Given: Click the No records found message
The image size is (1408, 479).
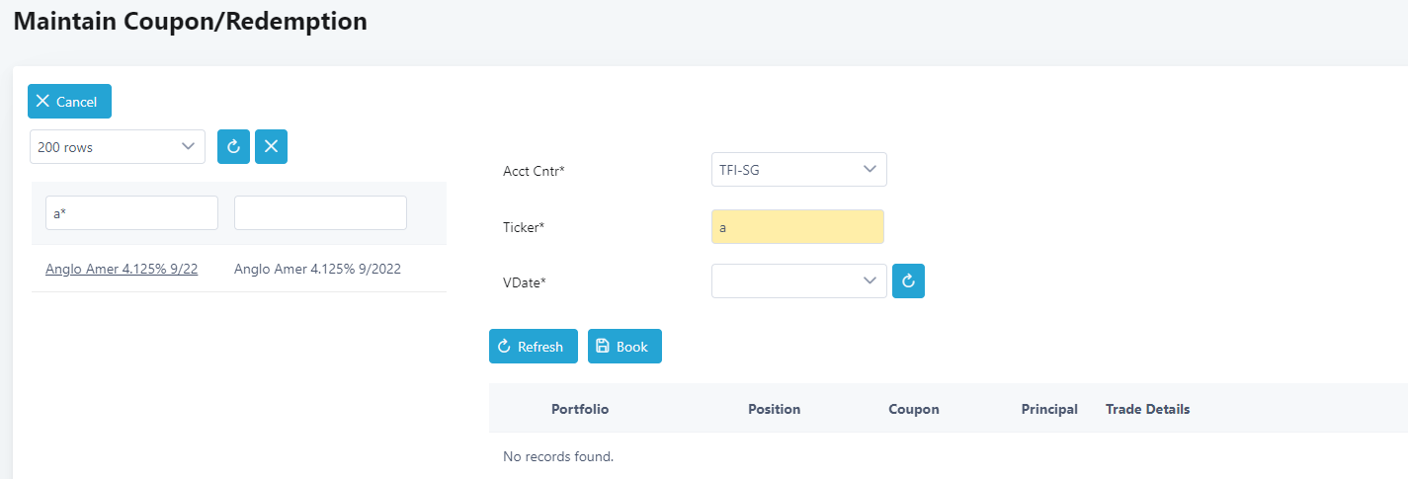Looking at the screenshot, I should (558, 456).
